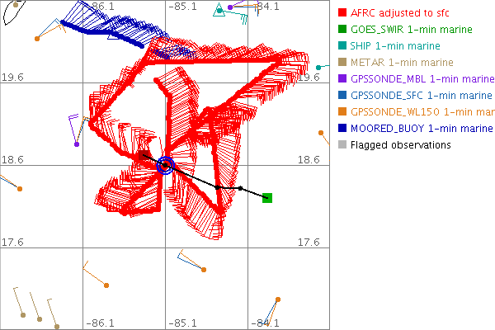Image resolution: width=495 pixels, height=330 pixels.
Task: Select 'SHIP 1-min marine' legend entry
Action: tap(395, 46)
